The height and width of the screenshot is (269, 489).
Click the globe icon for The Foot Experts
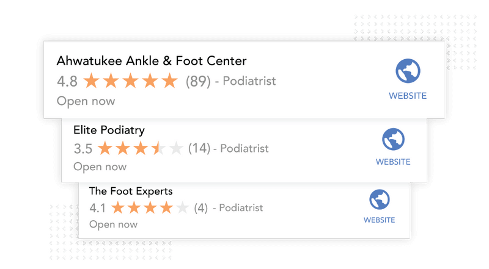coord(380,199)
